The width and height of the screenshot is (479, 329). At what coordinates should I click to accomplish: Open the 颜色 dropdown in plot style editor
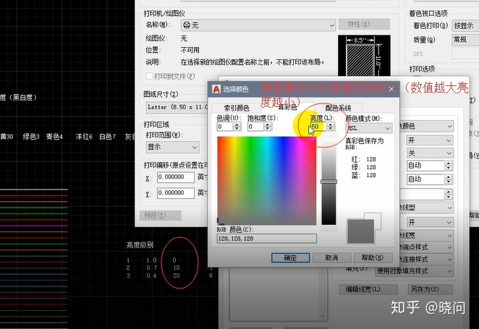click(x=426, y=126)
